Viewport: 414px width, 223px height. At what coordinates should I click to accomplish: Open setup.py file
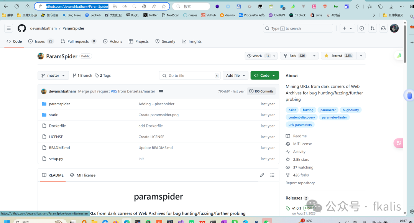(x=56, y=159)
